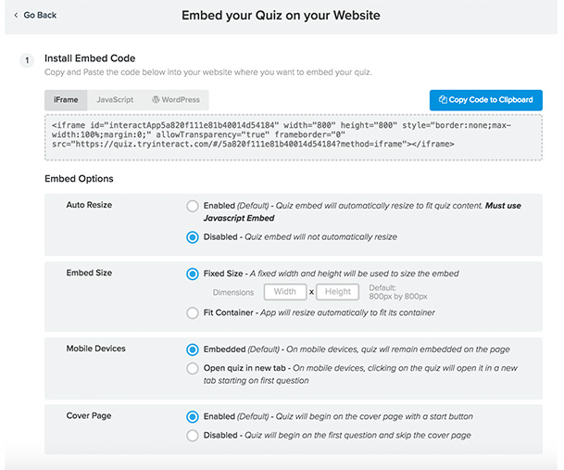Click the clipboard icon on Copy Code button

444,99
